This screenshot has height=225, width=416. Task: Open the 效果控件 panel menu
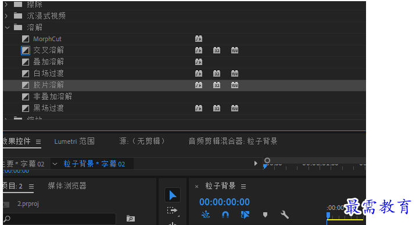click(38, 141)
